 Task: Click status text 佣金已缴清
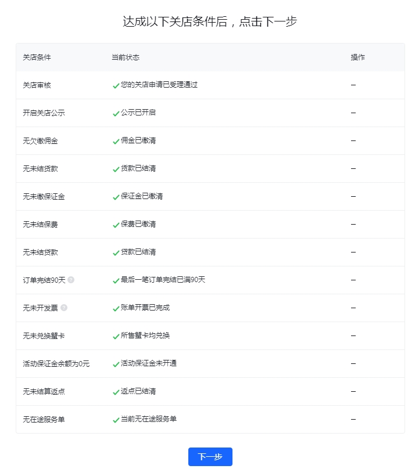pos(138,140)
